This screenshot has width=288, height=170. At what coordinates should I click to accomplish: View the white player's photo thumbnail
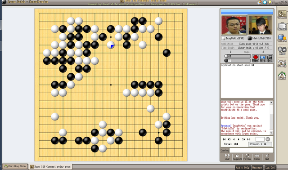pyautogui.click(x=234, y=25)
